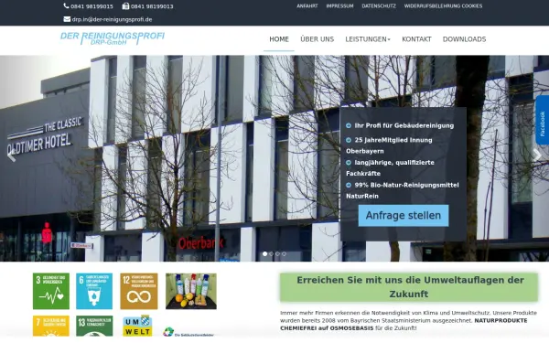Screen dimensions: 549x343
Task: Click the green Umweltauflagen der Zukunft heading
Action: tap(409, 287)
